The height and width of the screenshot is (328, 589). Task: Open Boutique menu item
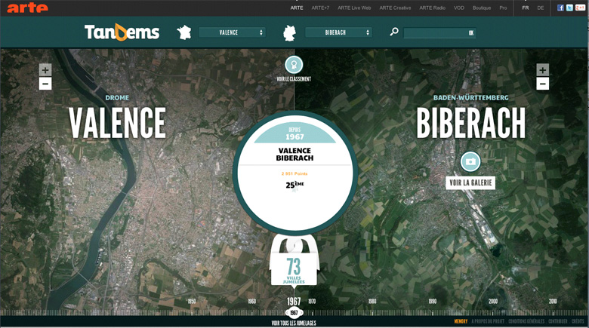point(482,8)
